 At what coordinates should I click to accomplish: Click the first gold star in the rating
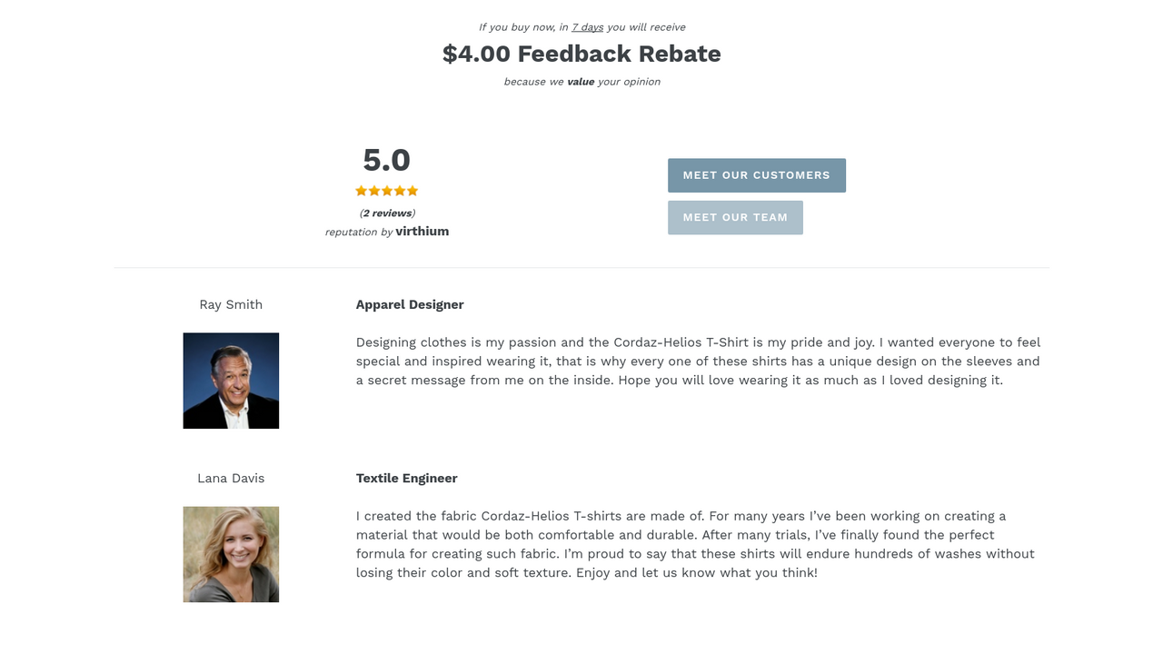coord(361,191)
